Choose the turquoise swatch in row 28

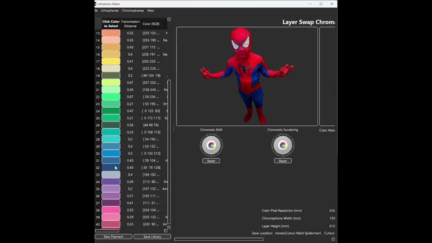coord(111,139)
